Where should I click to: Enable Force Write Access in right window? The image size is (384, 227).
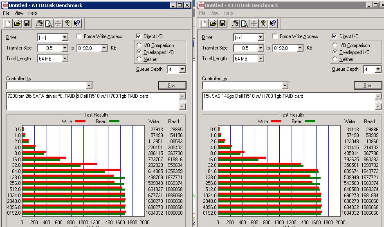click(275, 36)
